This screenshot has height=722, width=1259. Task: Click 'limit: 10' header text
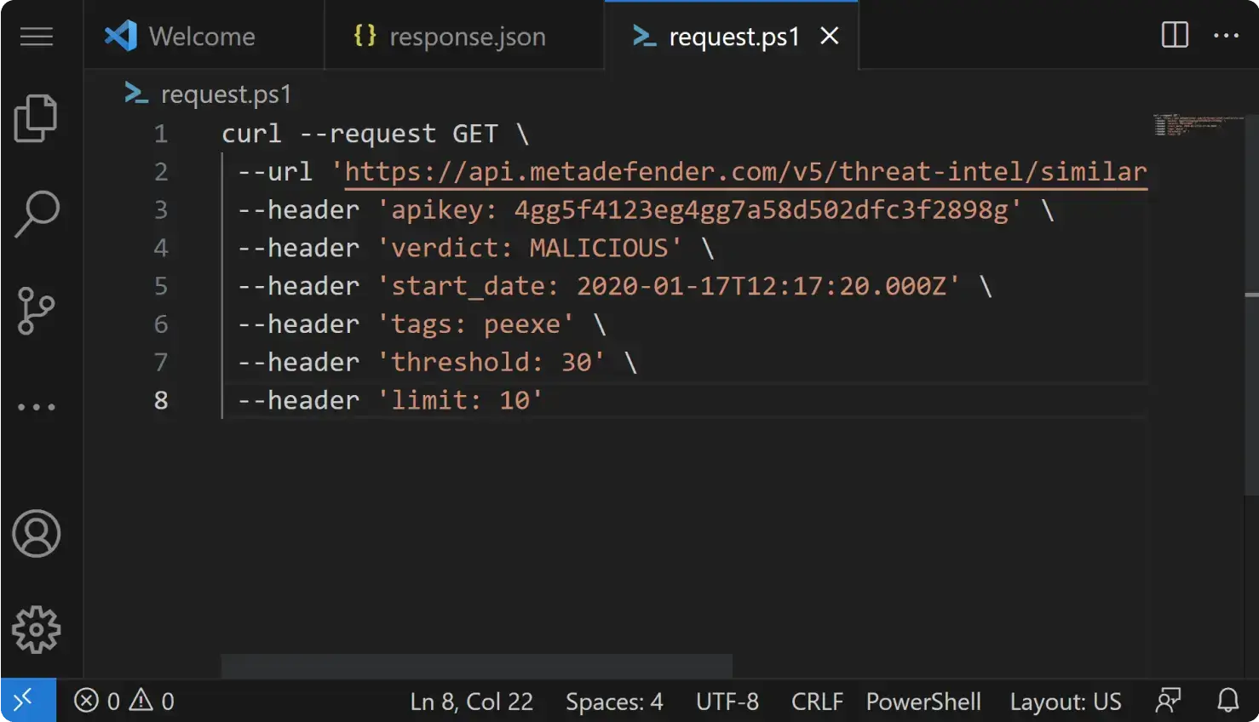point(460,400)
